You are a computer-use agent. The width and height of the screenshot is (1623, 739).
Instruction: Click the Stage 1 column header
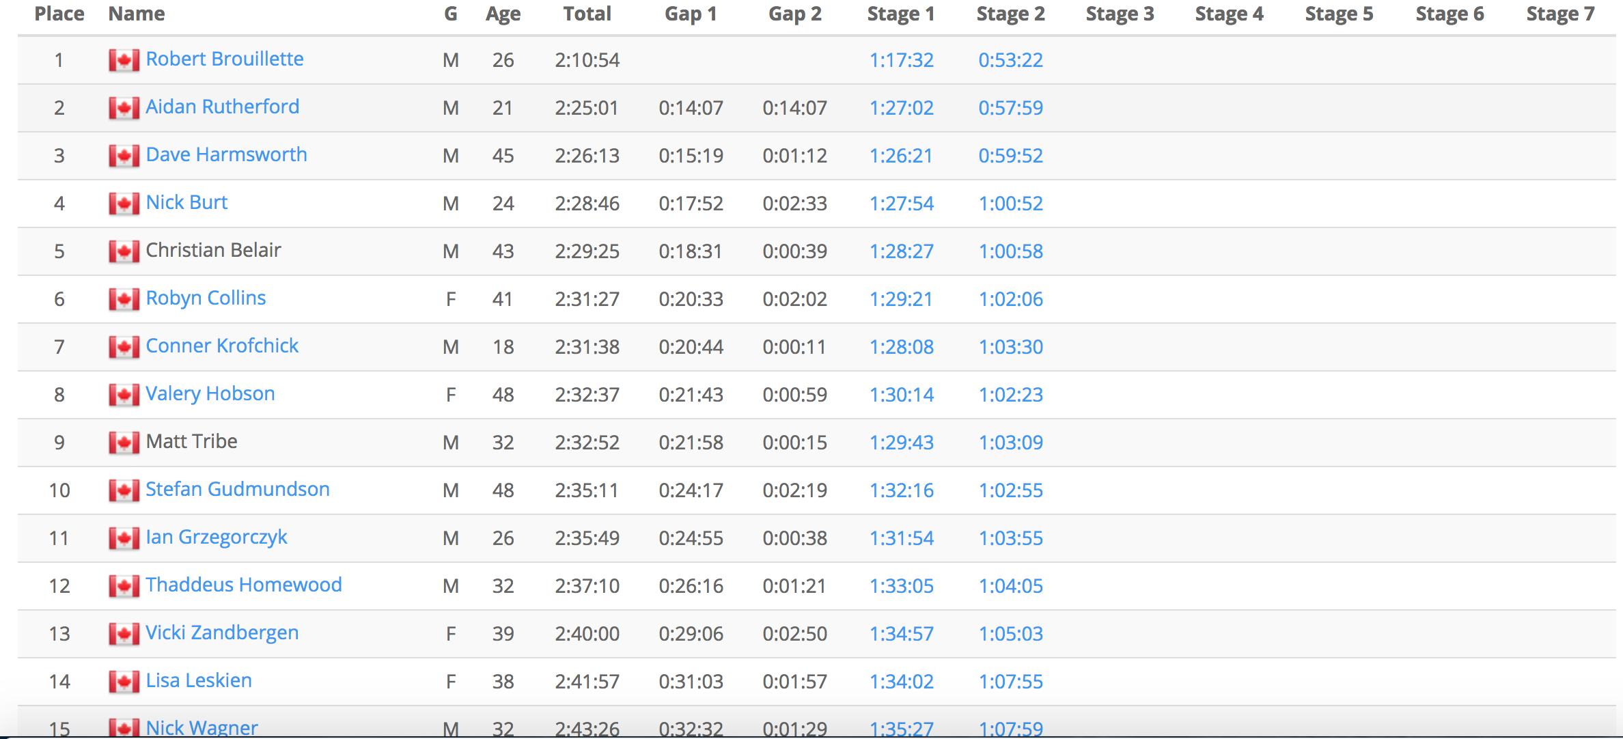(x=900, y=14)
